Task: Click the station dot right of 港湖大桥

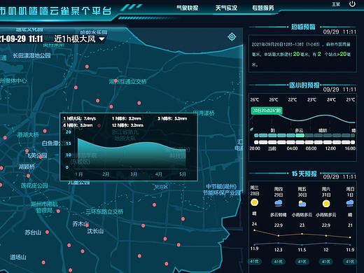Action: 45,131
